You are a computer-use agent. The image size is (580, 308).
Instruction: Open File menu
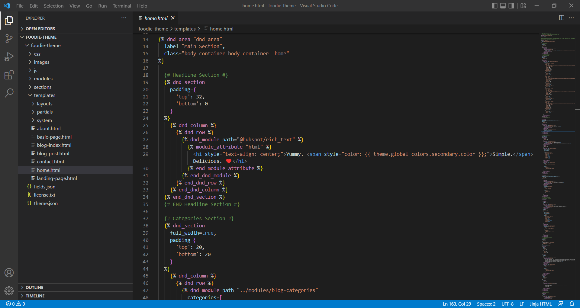(x=20, y=6)
